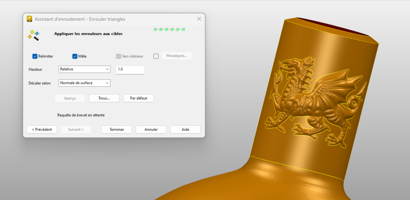The image size is (410, 200).
Task: Click the PowerShape app icon in the title bar
Action: pyautogui.click(x=30, y=19)
